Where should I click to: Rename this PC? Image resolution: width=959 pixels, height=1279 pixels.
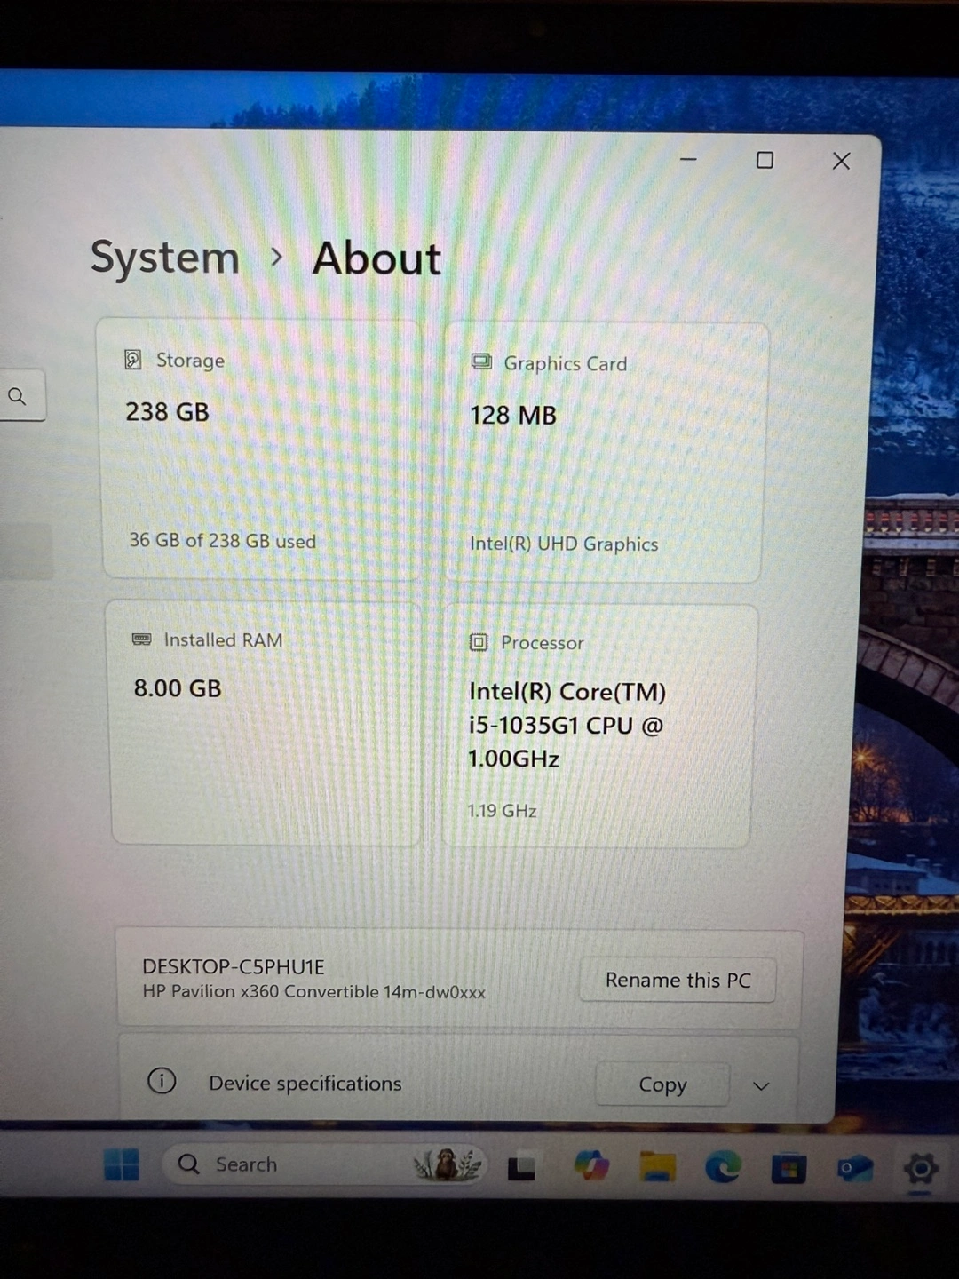[678, 980]
